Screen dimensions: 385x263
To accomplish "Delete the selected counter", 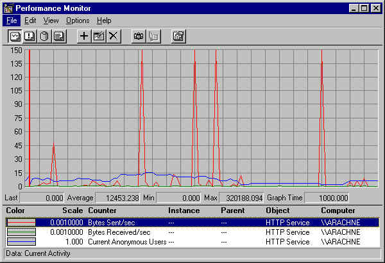I will (x=113, y=36).
